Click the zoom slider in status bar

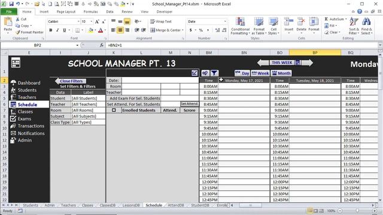pyautogui.click(x=357, y=211)
